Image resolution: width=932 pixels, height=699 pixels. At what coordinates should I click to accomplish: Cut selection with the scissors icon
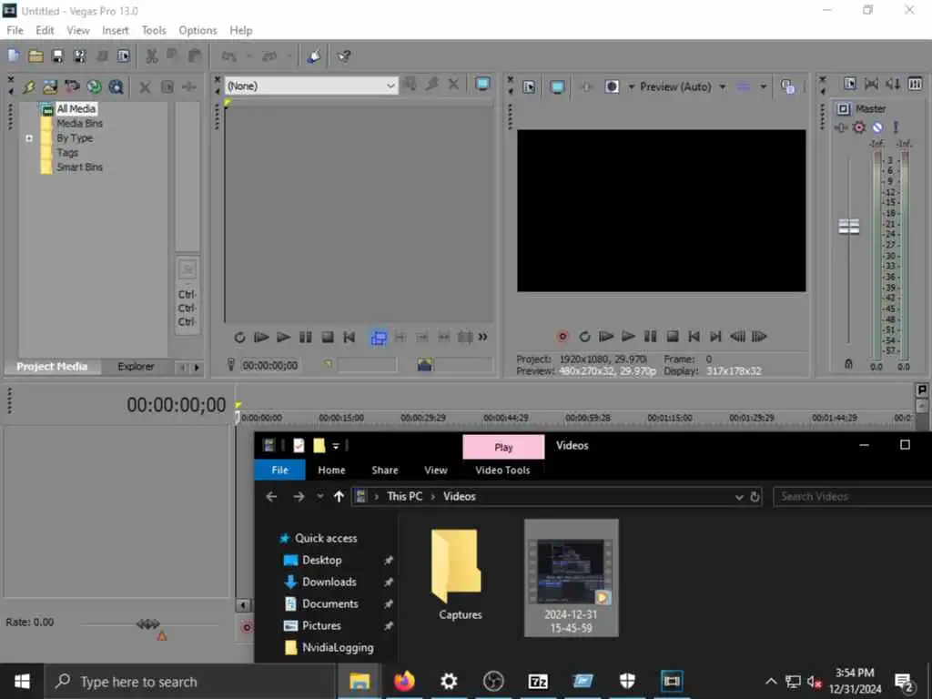152,56
